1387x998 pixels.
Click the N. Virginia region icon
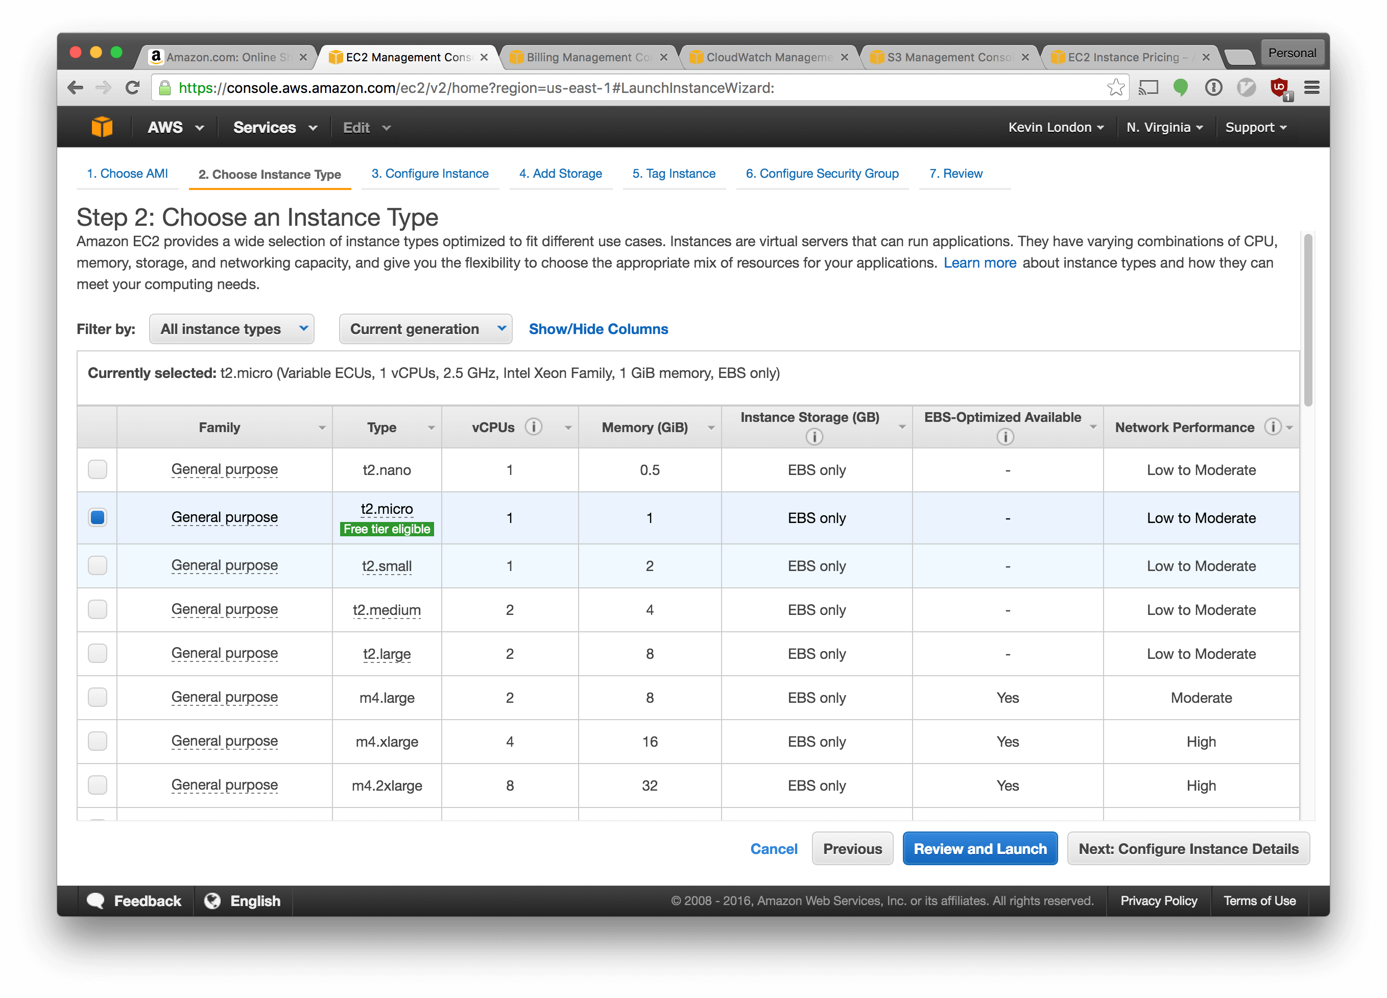coord(1163,127)
